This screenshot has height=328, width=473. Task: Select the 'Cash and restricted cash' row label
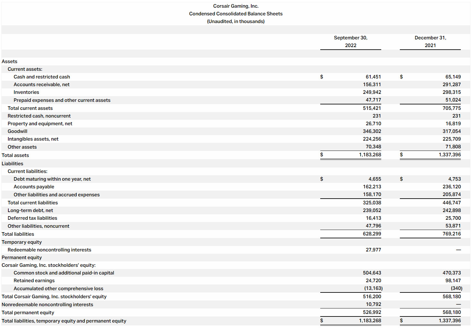tap(42, 77)
